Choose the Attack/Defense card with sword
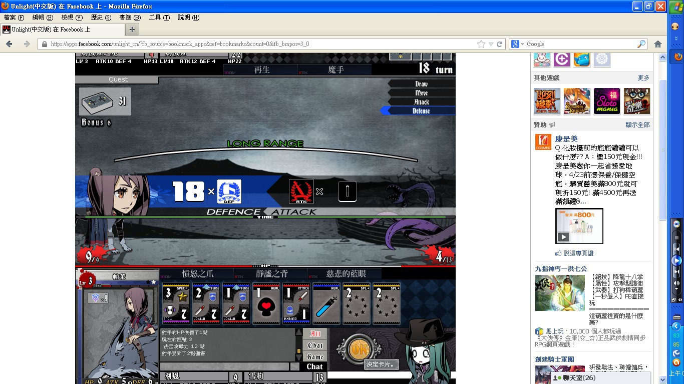The image size is (684, 384). coord(296,303)
